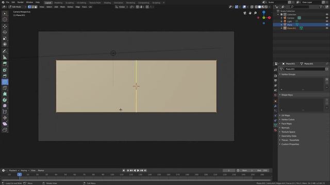Choose the Rotate tool
Viewport: 330px width, 185px height.
pyautogui.click(x=5, y=32)
